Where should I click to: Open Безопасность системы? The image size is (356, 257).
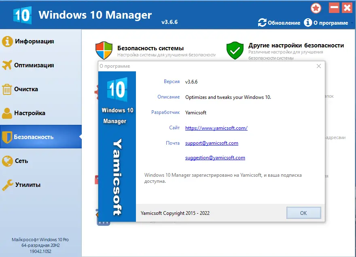point(150,48)
